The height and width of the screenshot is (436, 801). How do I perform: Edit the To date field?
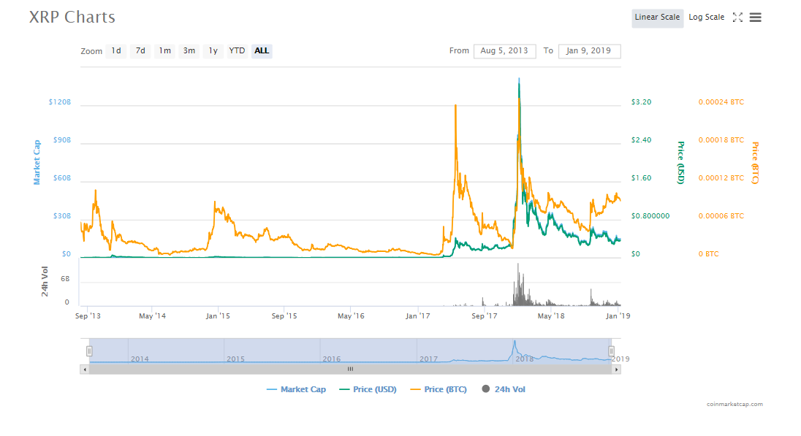tap(589, 51)
